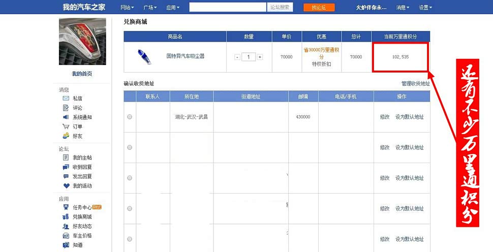493x252 pixels.
Task: Click the quantity input field showing 1
Action: (x=249, y=57)
